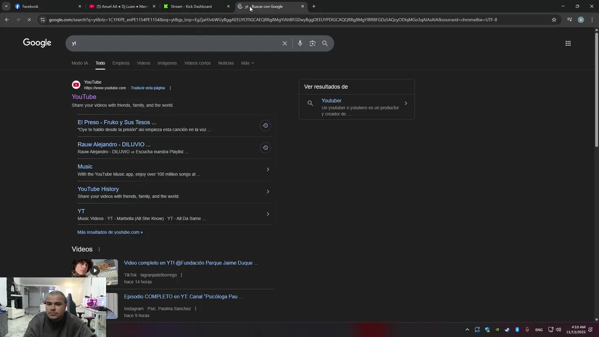Open new tab with plus button

pyautogui.click(x=314, y=7)
